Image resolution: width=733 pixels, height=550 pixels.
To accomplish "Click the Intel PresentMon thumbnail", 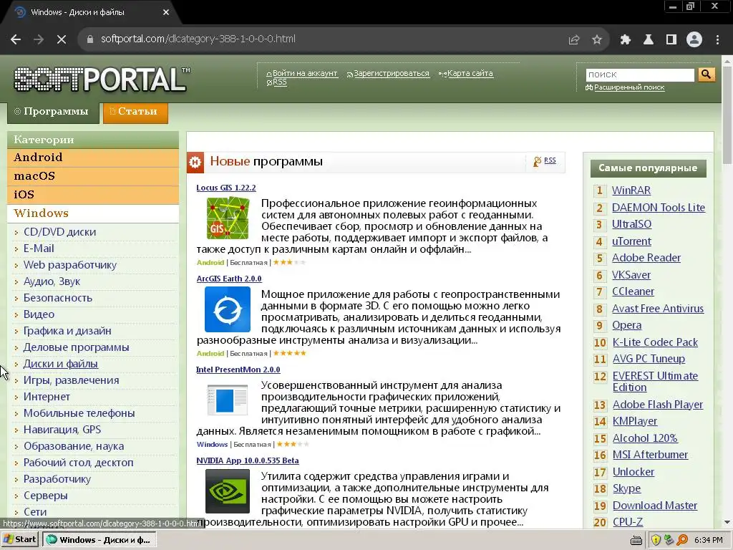I will coord(228,400).
